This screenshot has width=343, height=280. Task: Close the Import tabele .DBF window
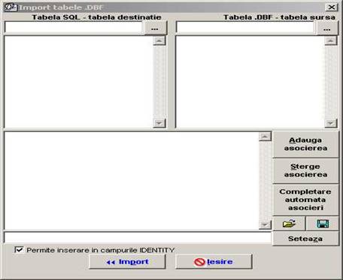[x=332, y=8]
